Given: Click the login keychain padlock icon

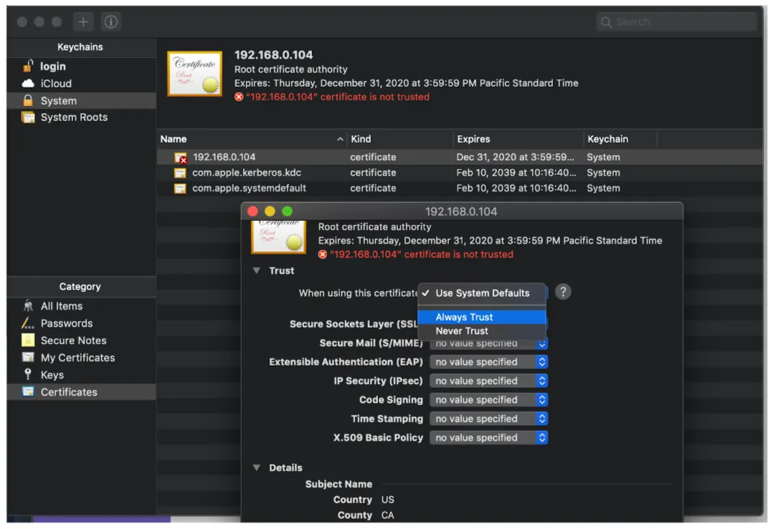Looking at the screenshot, I should [28, 66].
